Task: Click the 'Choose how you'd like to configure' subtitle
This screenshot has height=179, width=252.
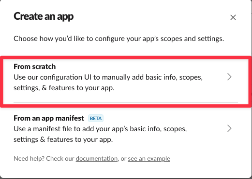Action: 119,39
